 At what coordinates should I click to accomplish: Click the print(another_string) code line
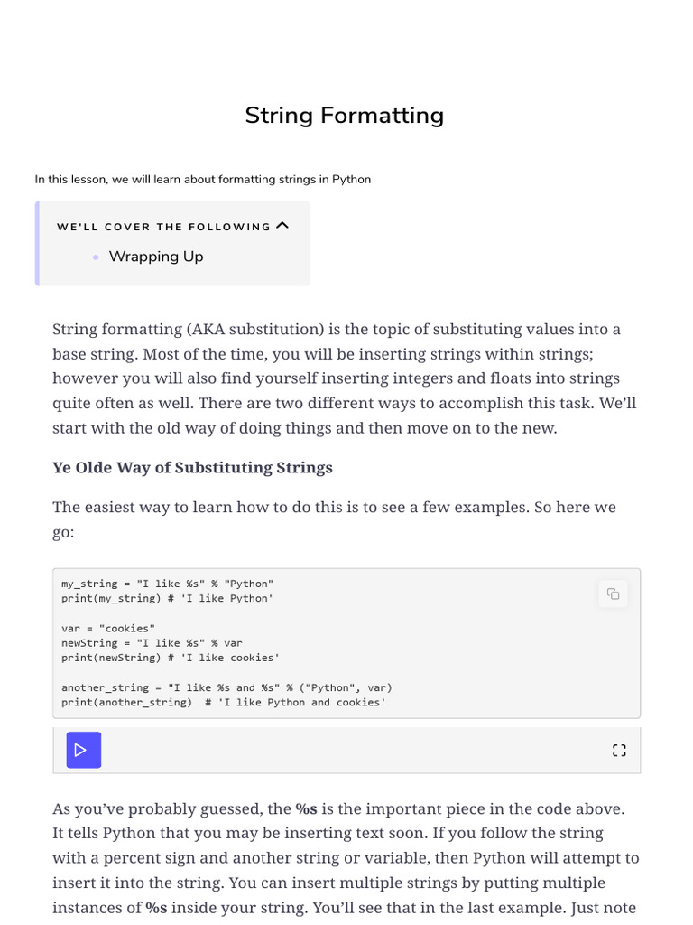pyautogui.click(x=224, y=702)
